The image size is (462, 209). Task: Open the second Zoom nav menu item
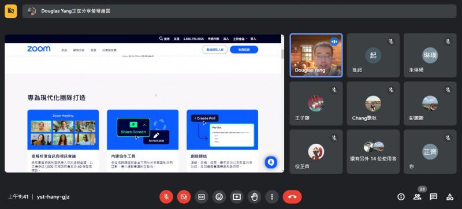pos(79,50)
